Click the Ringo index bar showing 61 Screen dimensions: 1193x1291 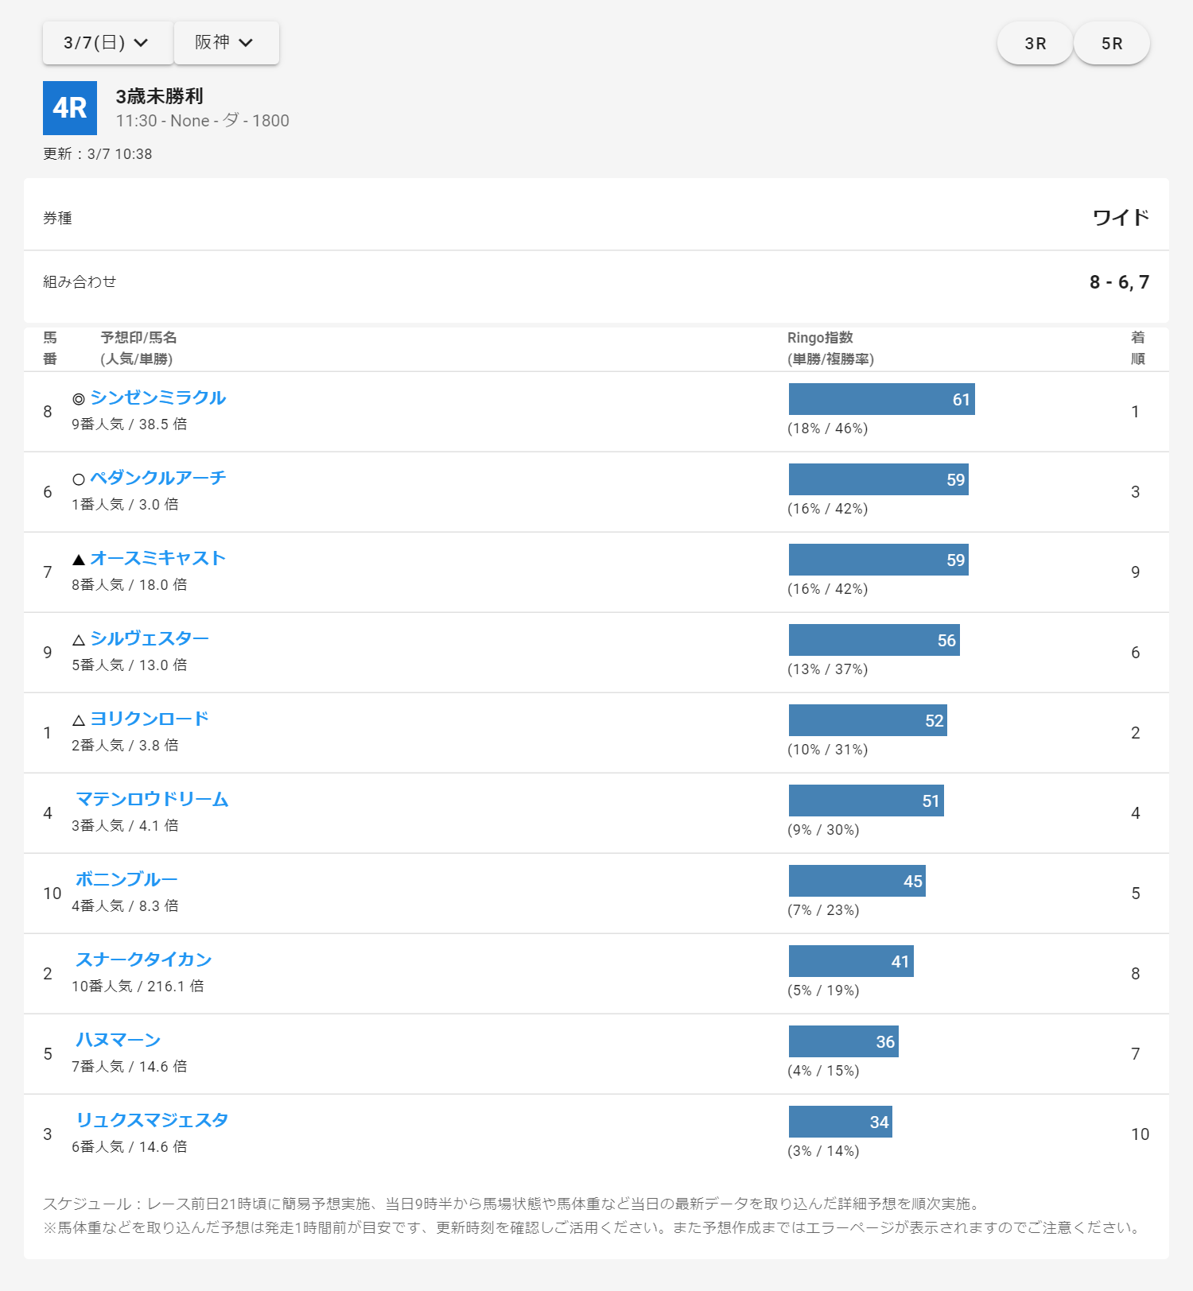click(881, 399)
